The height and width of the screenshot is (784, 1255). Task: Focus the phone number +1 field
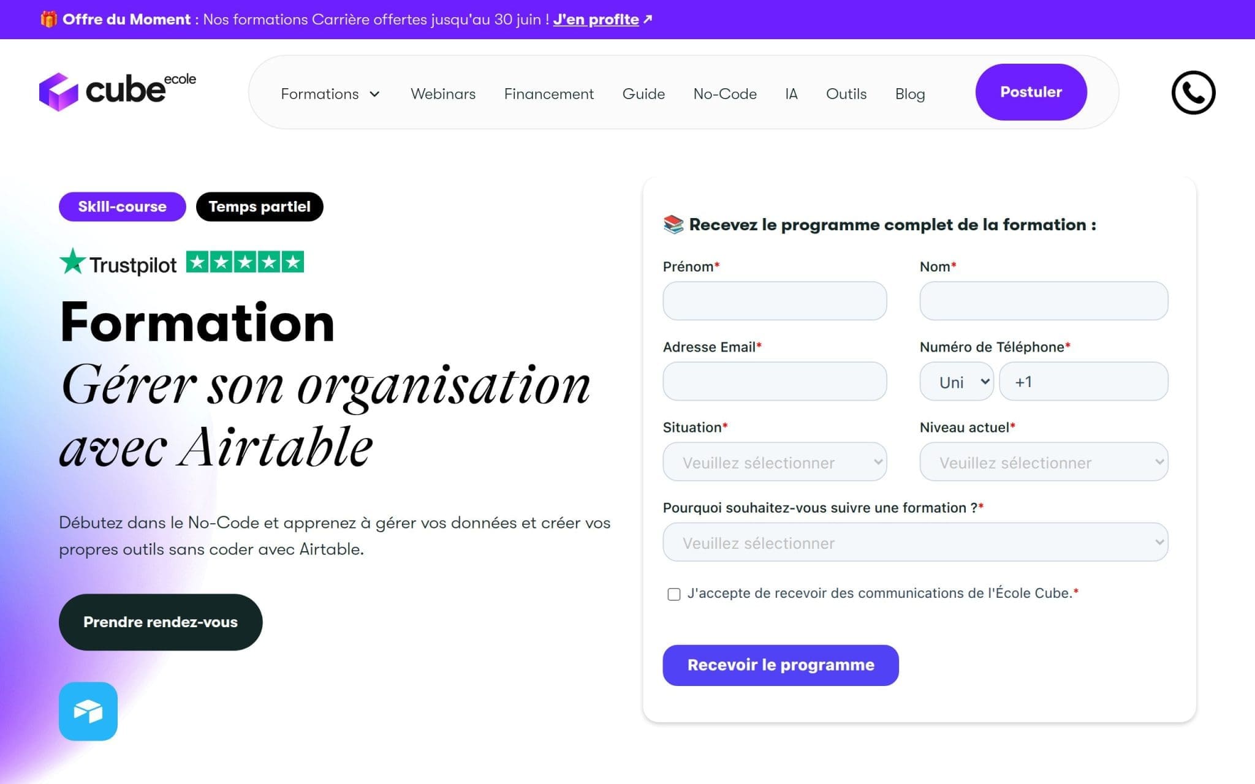coord(1083,381)
